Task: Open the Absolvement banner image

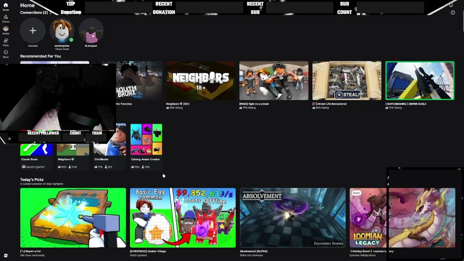Action: pos(293,217)
